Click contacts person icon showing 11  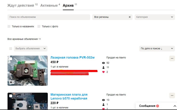(x=103, y=68)
